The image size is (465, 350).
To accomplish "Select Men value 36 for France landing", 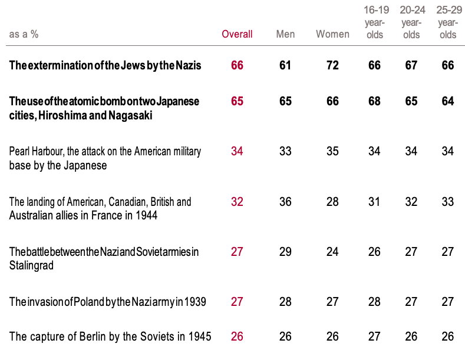I will pyautogui.click(x=285, y=202).
